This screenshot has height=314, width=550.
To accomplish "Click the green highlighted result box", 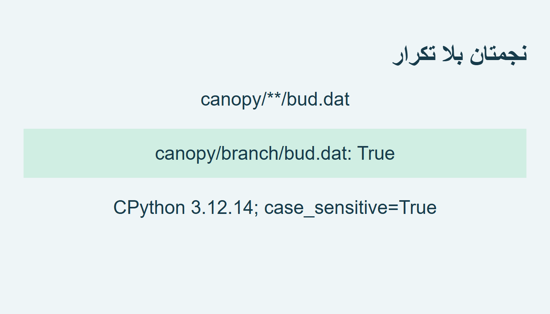I will 275,153.
